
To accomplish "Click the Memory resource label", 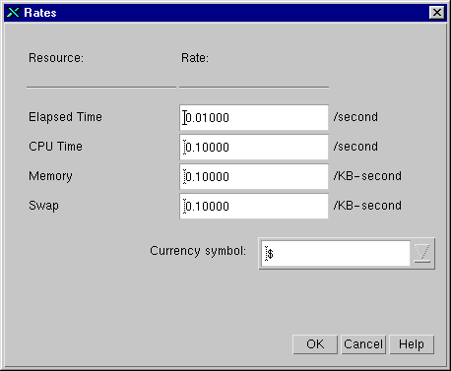I will 50,176.
